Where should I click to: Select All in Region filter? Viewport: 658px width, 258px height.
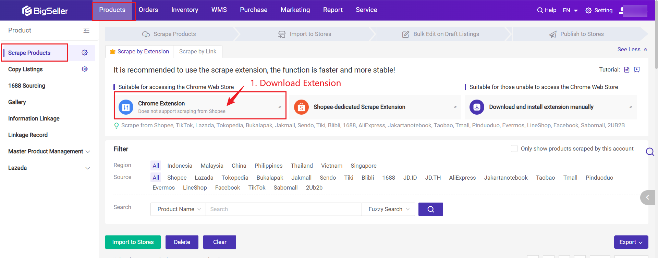(156, 166)
